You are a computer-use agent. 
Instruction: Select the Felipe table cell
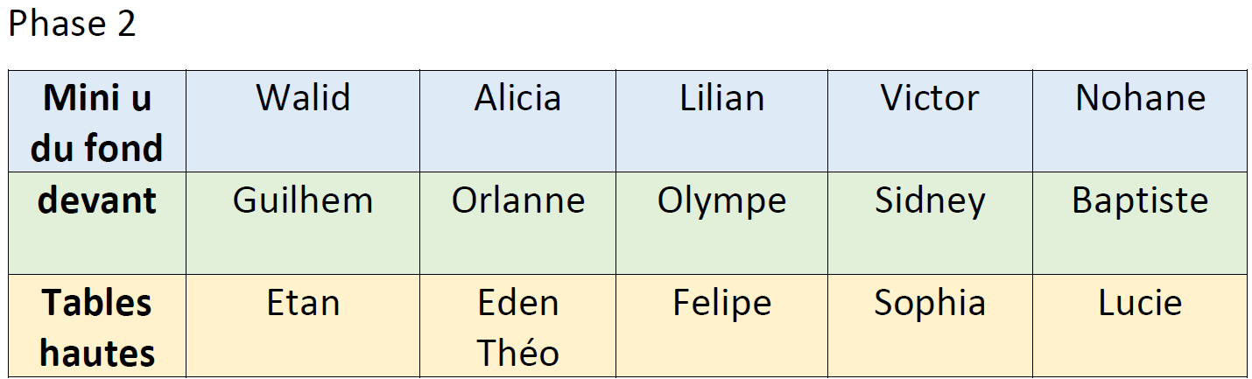(721, 304)
